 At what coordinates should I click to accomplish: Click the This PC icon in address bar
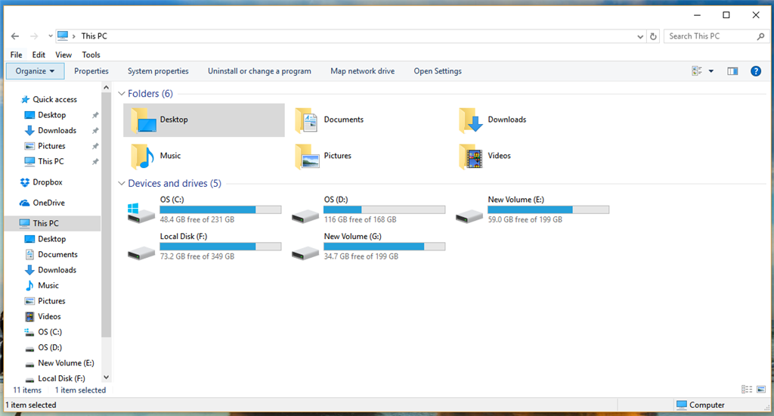coord(63,36)
